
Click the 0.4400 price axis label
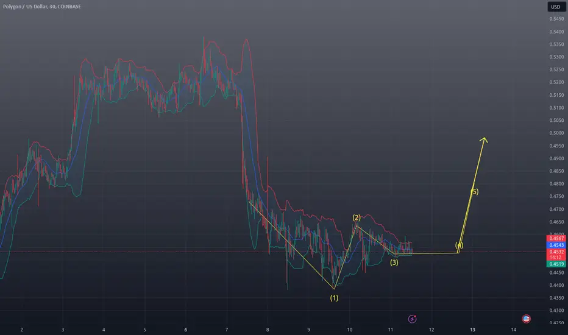pyautogui.click(x=556, y=286)
